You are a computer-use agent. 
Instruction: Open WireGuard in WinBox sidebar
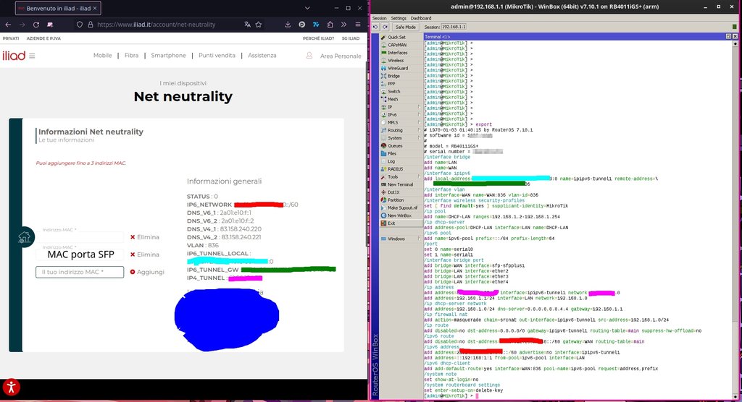(x=398, y=69)
